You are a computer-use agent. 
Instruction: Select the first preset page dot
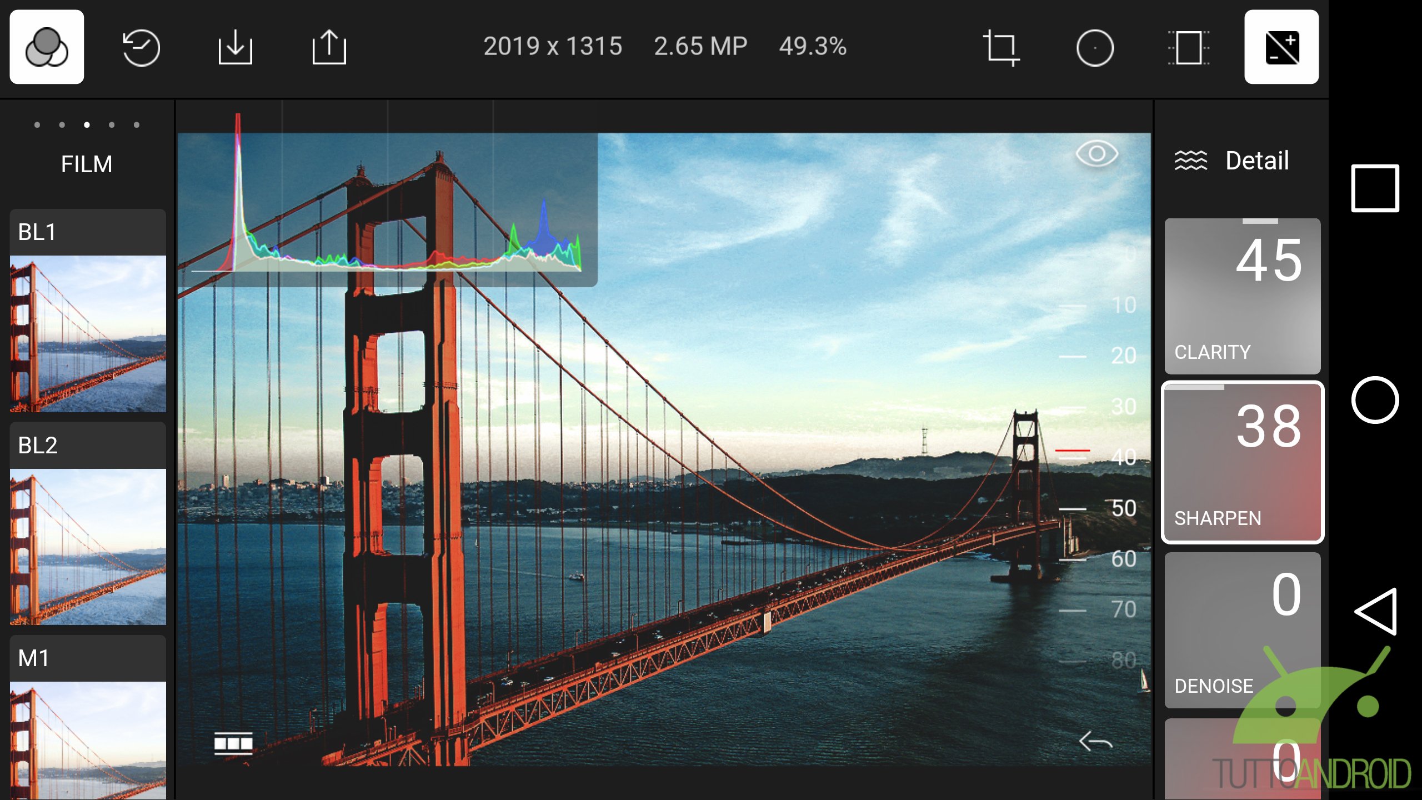pyautogui.click(x=37, y=125)
